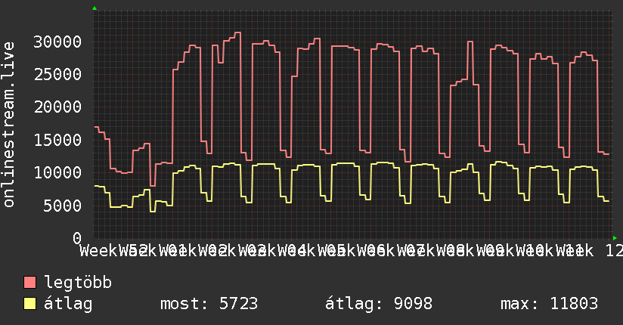623x325 pixels.
Task: Click the onlinestream.live vertical axis title
Action: 8,125
